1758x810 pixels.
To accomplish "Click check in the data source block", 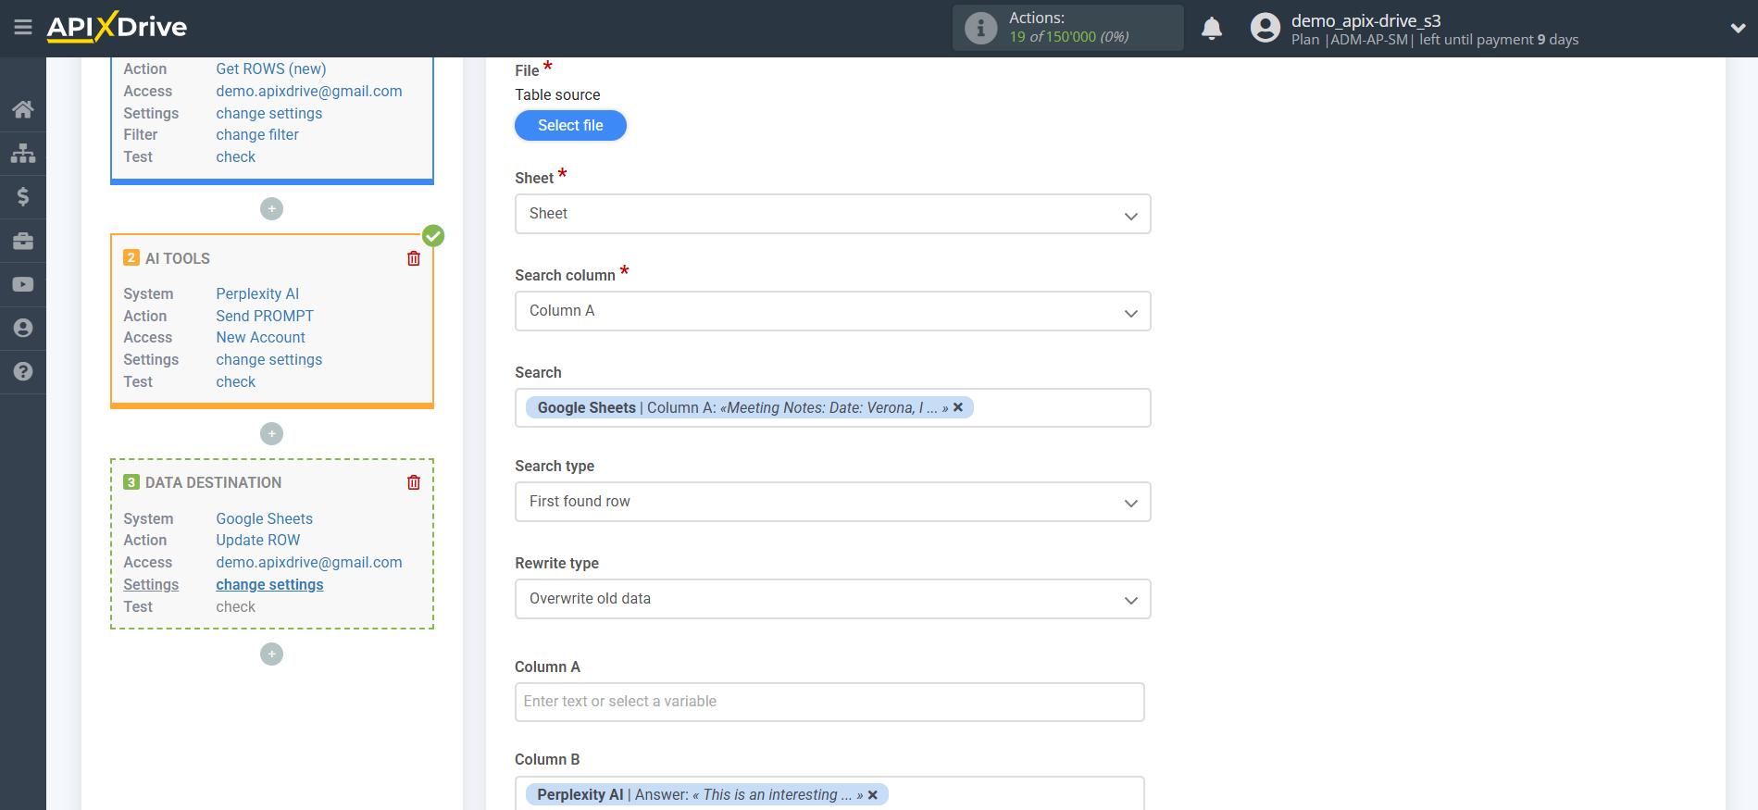I will coord(236,156).
